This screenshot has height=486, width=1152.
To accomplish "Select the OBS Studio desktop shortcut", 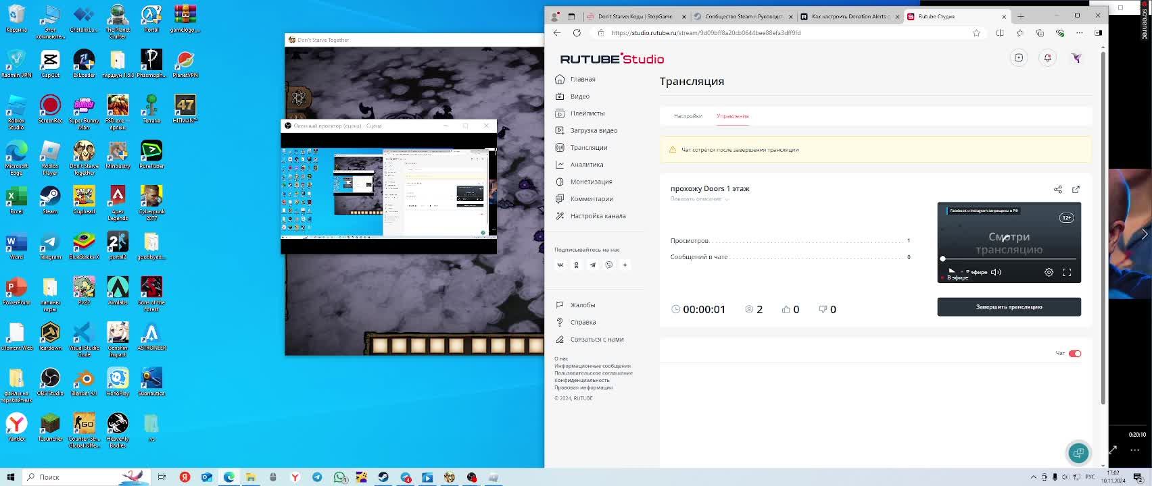I will point(50,381).
